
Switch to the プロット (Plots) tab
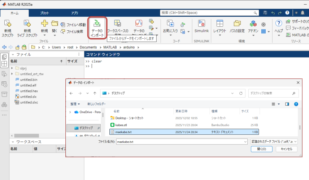pyautogui.click(x=44, y=13)
